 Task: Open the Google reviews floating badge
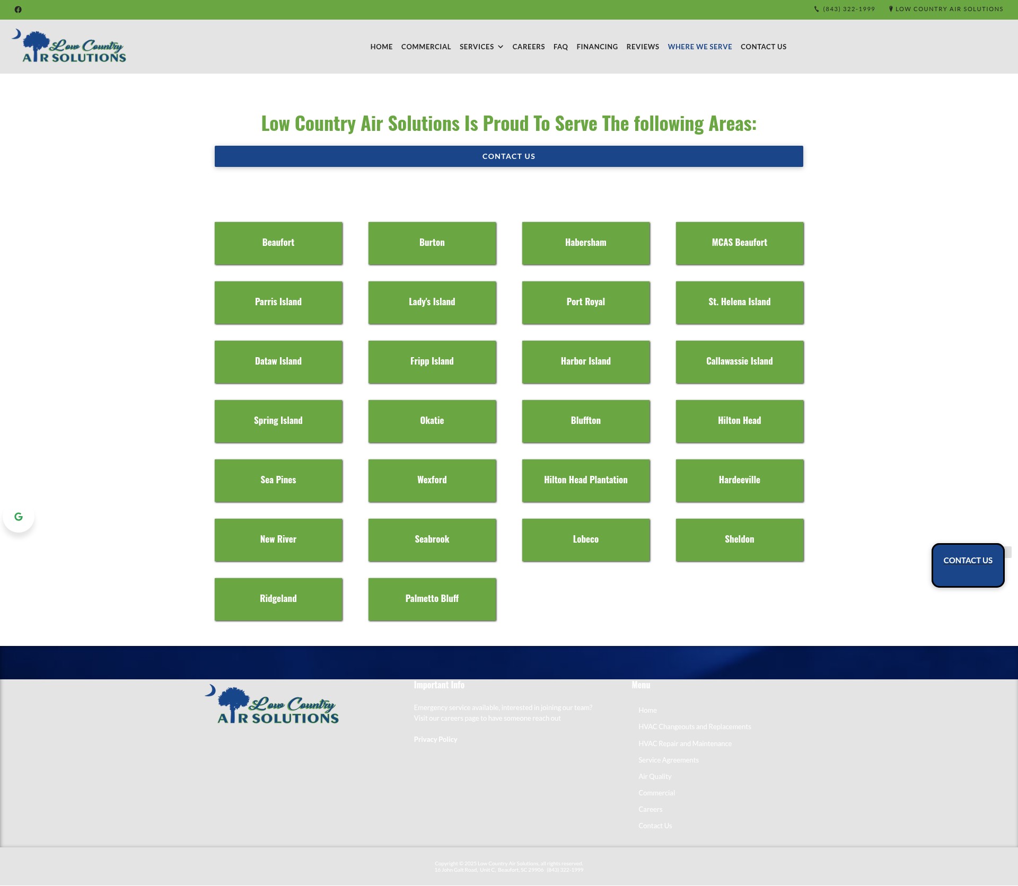(x=19, y=517)
